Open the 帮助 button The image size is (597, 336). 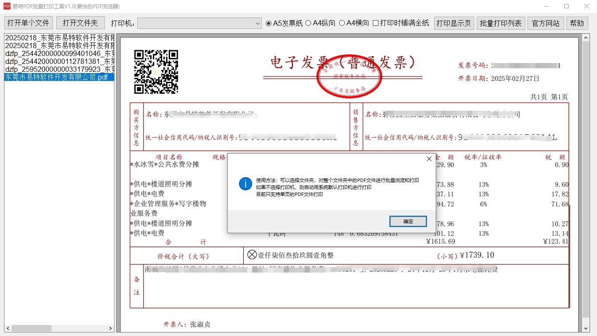pos(577,23)
